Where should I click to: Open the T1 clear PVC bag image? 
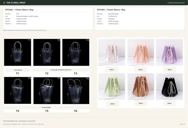point(18,52)
